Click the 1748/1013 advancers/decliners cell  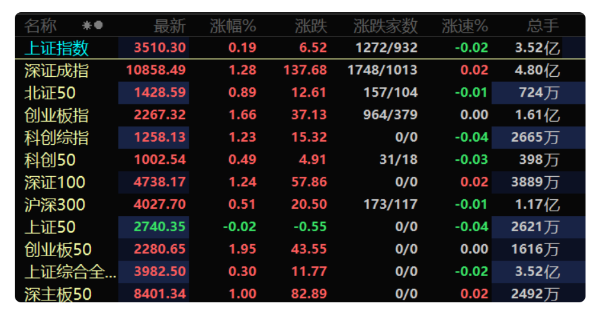383,70
